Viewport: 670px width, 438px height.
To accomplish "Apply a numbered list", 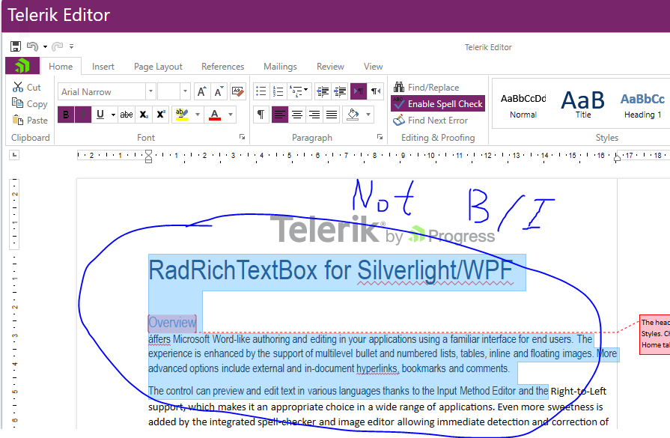I will click(278, 91).
